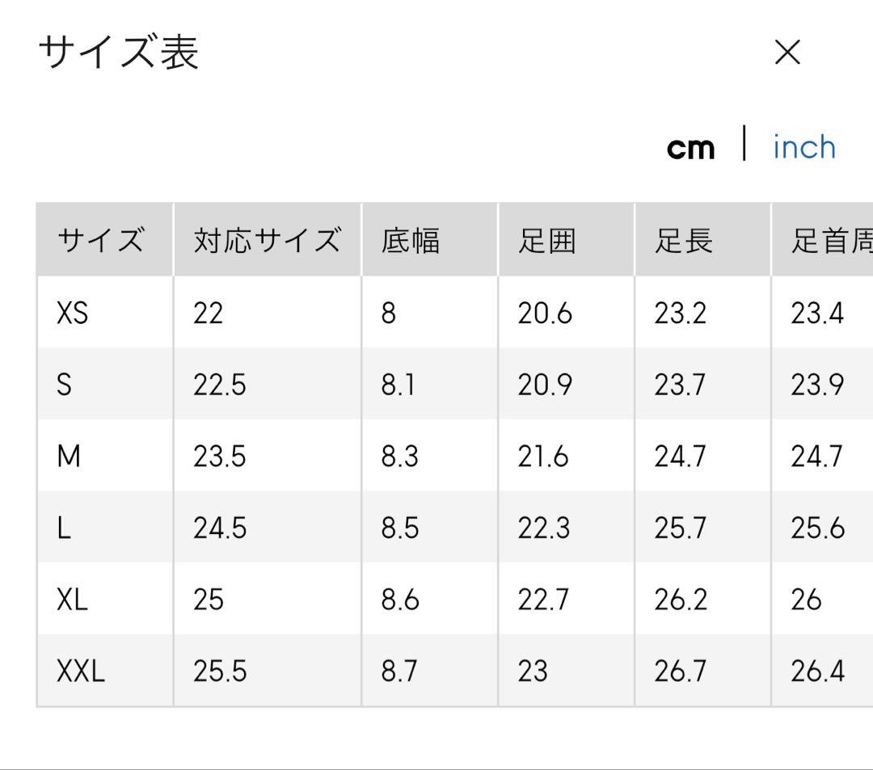Click the 対応サイズ column header
Viewport: 873px width, 770px height.
coord(267,241)
